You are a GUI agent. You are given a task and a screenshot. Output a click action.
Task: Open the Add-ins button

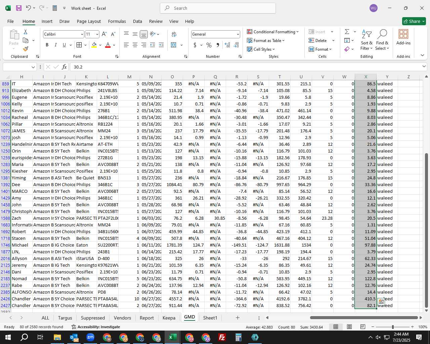click(403, 37)
